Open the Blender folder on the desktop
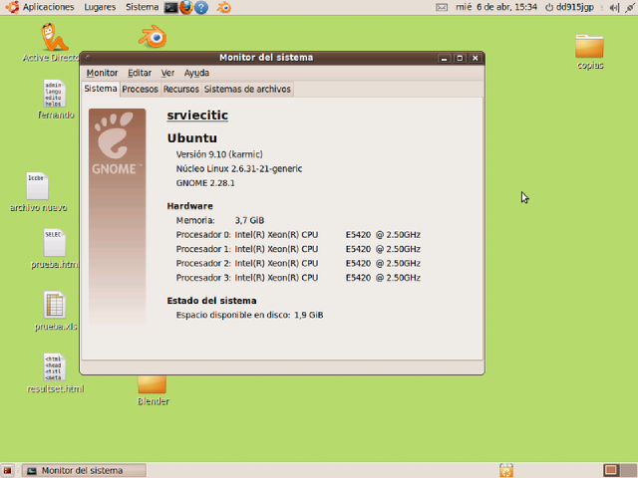This screenshot has height=478, width=638. click(153, 384)
